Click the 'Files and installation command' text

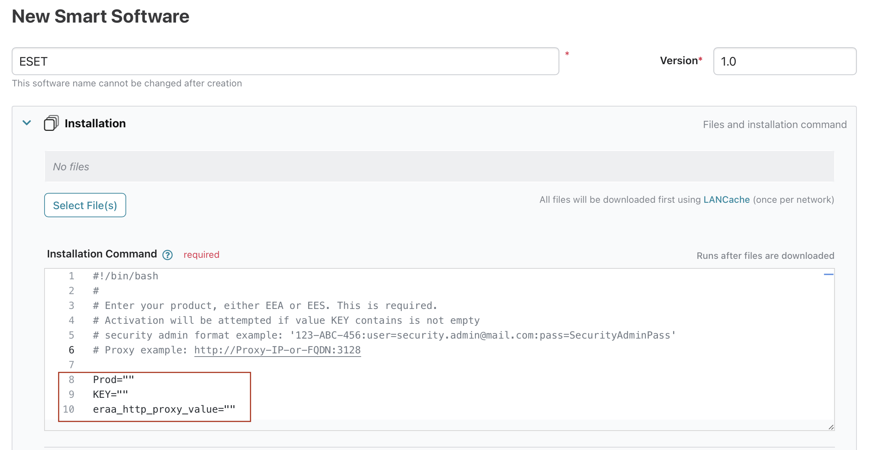coord(774,124)
